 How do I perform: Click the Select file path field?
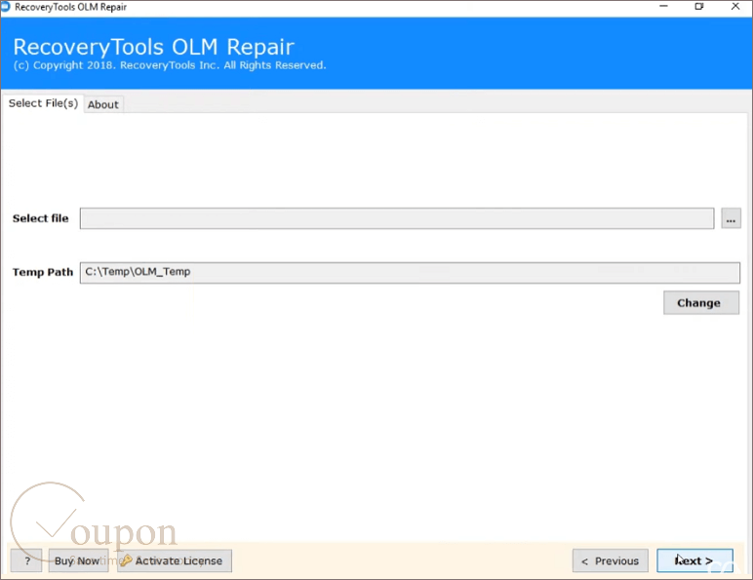click(x=397, y=218)
